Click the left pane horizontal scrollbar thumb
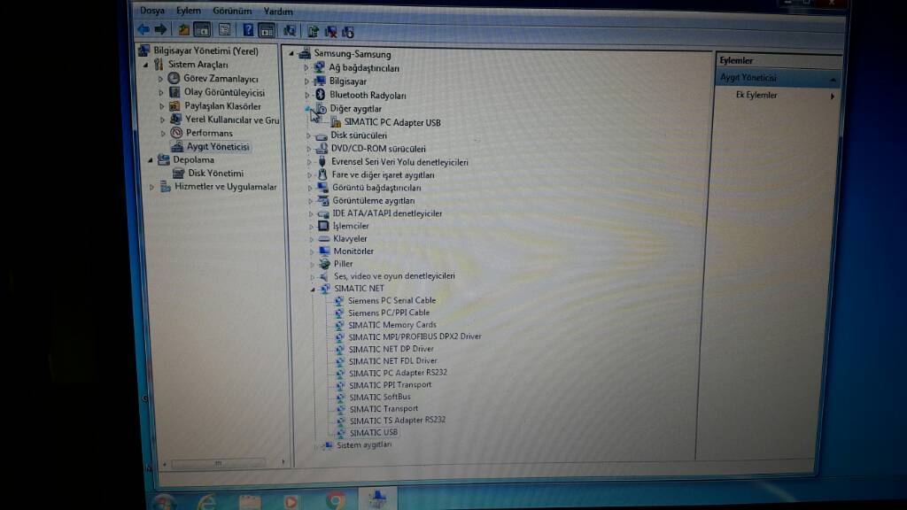907x510 pixels. (218, 463)
